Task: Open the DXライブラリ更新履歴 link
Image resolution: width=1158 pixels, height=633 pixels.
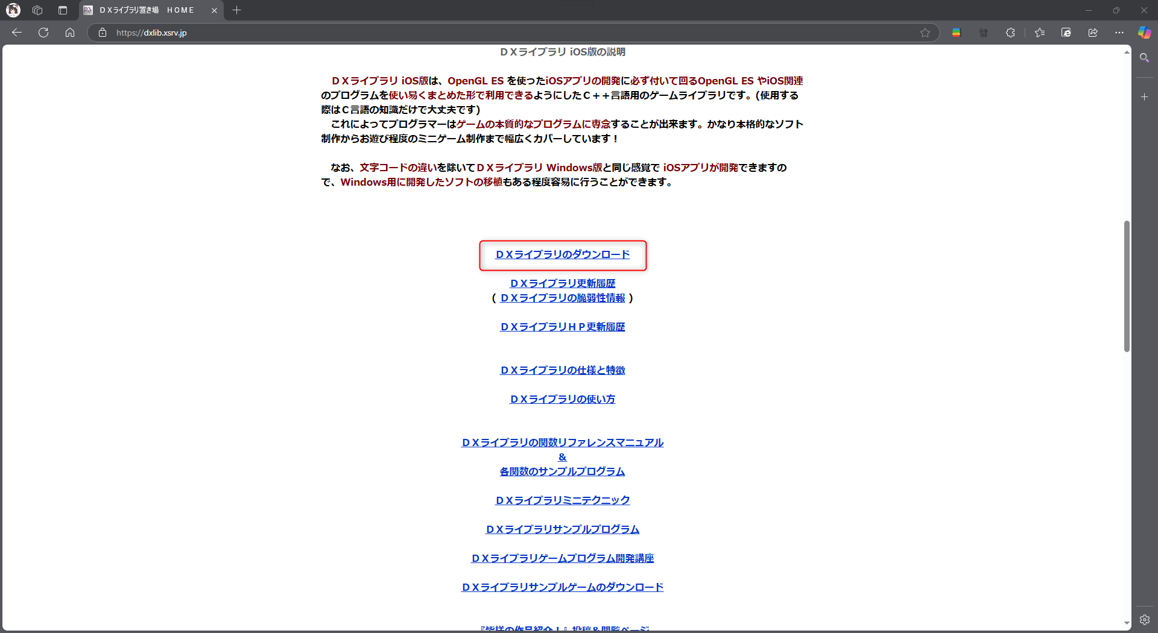Action: [562, 283]
